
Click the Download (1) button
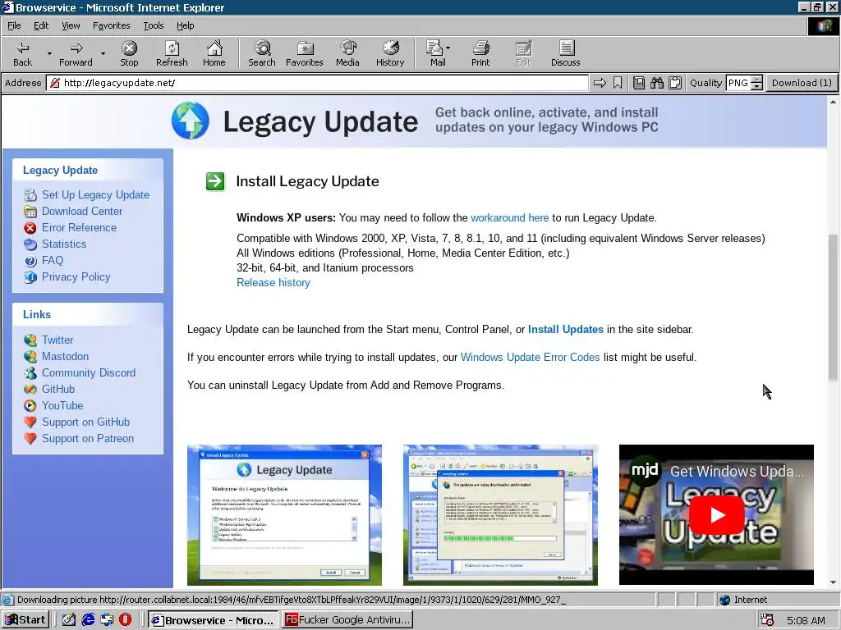point(802,83)
